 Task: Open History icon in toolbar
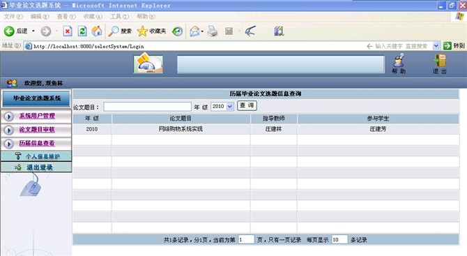178,31
